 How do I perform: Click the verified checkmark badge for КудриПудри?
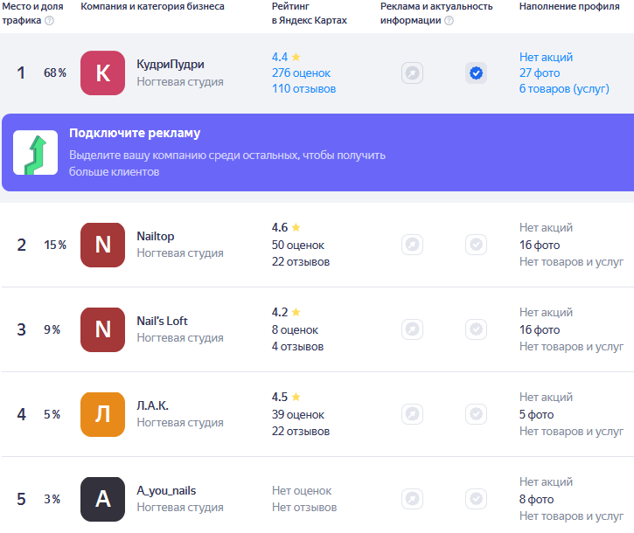click(476, 73)
